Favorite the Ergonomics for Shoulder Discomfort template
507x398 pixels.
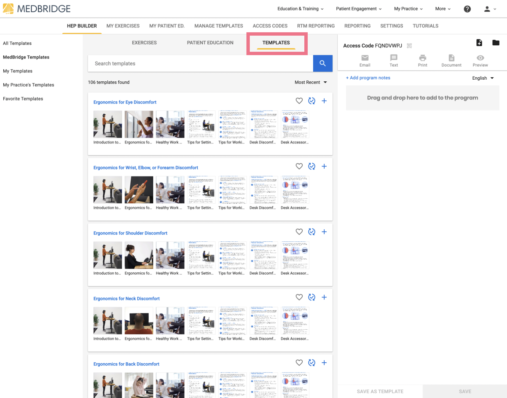(299, 232)
